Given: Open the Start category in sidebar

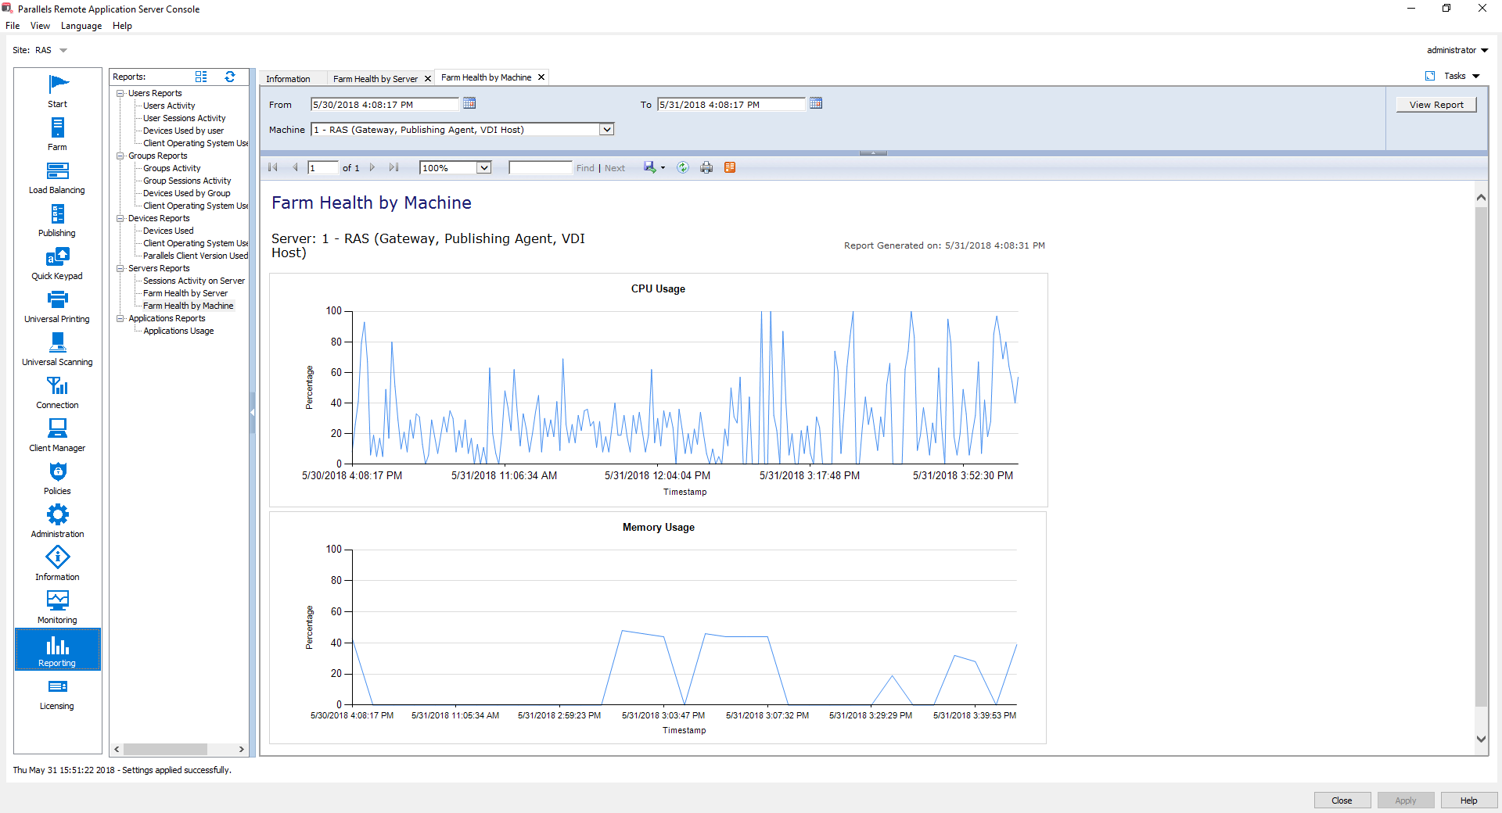Looking at the screenshot, I should pyautogui.click(x=57, y=91).
